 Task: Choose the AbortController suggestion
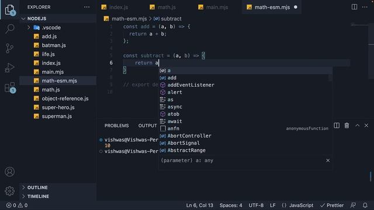(245, 136)
